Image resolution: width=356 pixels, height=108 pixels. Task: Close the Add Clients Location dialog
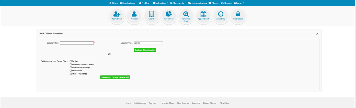(317, 34)
